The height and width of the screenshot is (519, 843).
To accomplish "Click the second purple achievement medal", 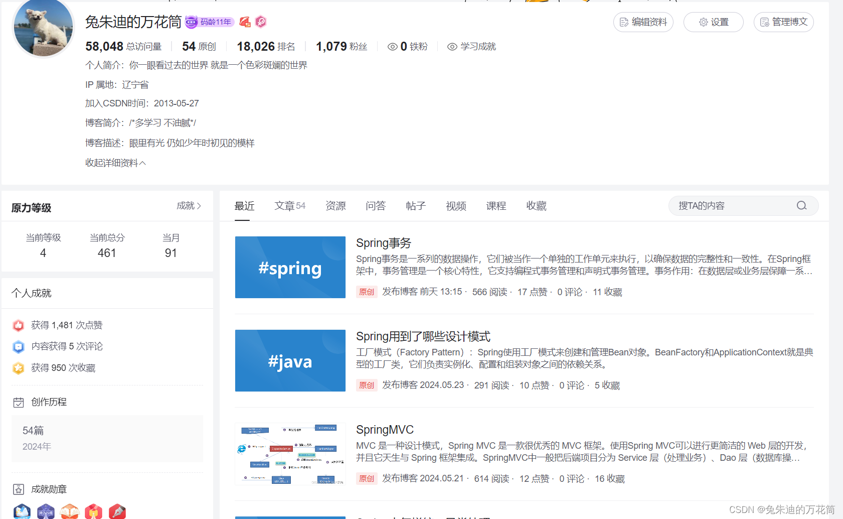I will coord(46,511).
